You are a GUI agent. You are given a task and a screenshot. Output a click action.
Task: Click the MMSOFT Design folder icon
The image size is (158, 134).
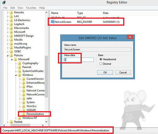tap(11, 36)
